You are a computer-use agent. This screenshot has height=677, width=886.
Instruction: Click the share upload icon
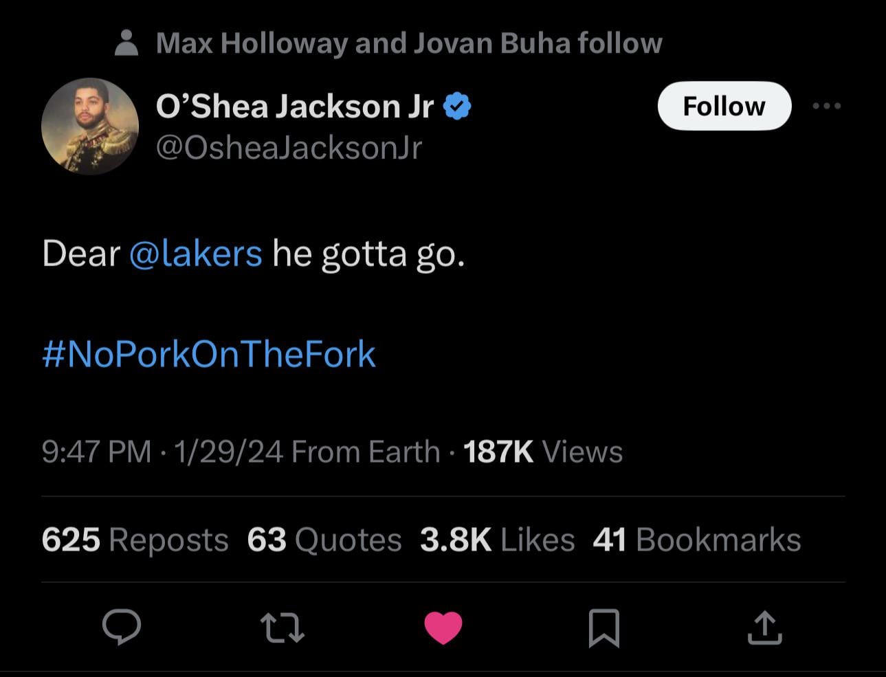pos(764,628)
